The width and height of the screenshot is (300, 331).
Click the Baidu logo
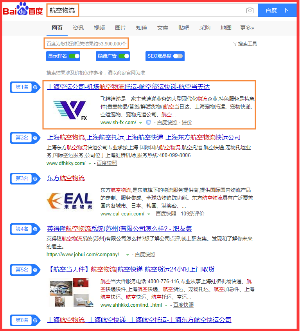coord(23,9)
